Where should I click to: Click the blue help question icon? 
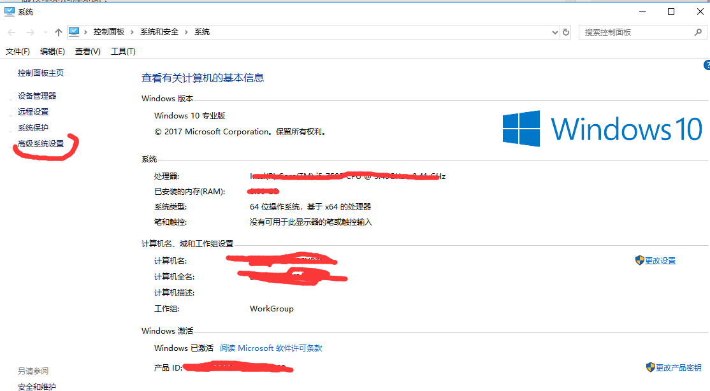coord(707,66)
